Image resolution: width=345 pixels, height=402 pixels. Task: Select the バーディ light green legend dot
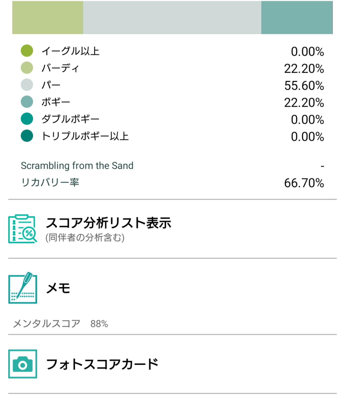[27, 68]
